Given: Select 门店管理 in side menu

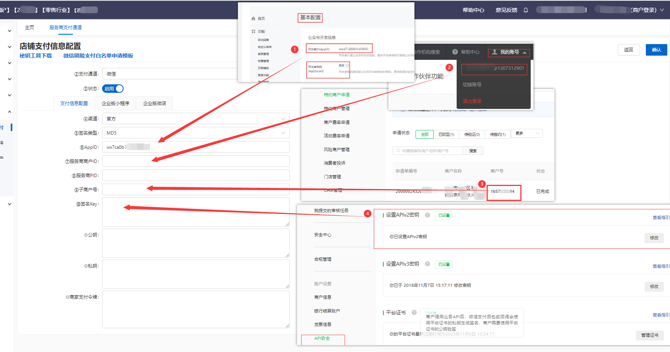Looking at the screenshot, I should [332, 177].
